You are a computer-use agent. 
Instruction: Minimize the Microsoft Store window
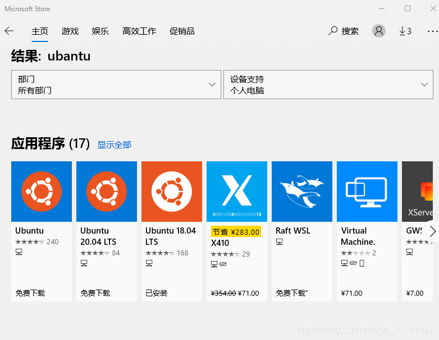pyautogui.click(x=382, y=8)
